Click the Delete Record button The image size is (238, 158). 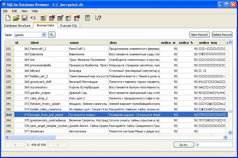tap(222, 35)
